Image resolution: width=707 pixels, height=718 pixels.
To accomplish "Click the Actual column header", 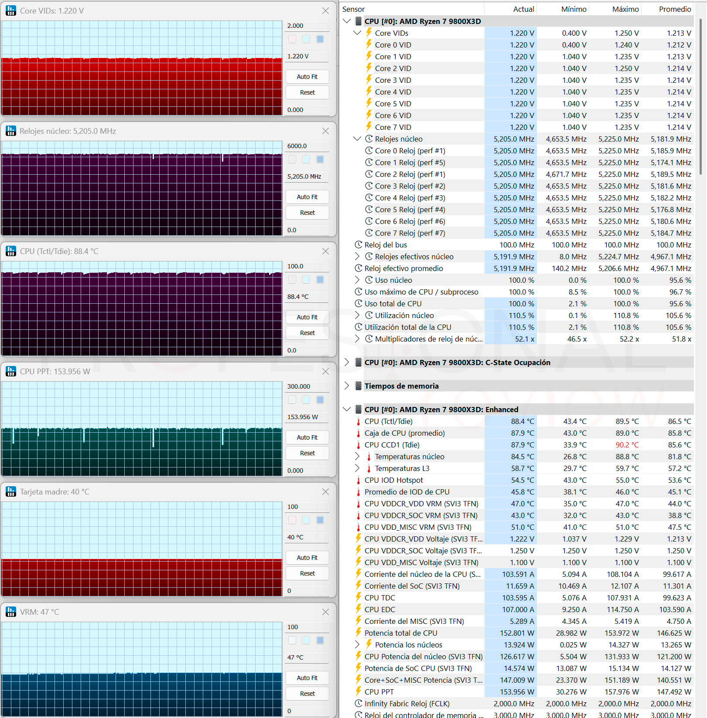I will pos(510,9).
